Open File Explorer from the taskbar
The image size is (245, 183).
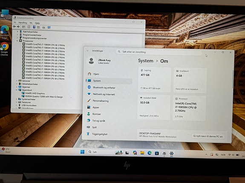(142, 153)
